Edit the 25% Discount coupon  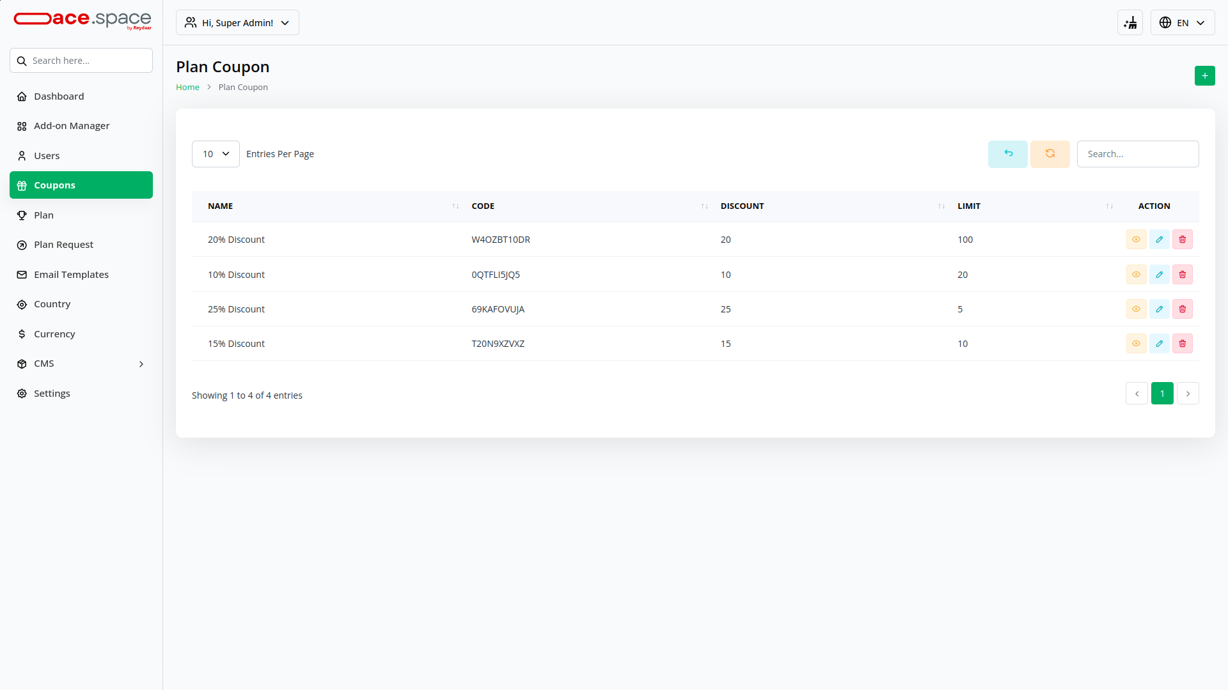[x=1159, y=309]
